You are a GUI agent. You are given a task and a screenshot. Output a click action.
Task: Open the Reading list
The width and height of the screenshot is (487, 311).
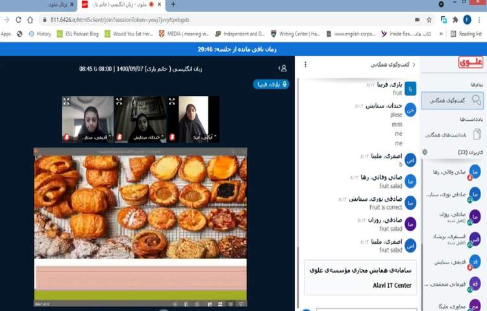pyautogui.click(x=466, y=34)
